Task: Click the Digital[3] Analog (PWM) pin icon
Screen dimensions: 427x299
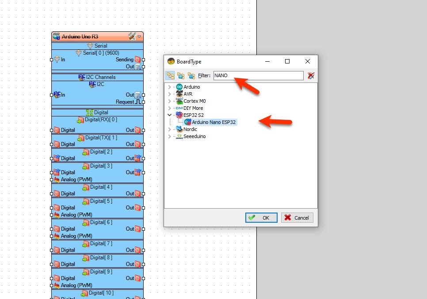Action: 57,179
